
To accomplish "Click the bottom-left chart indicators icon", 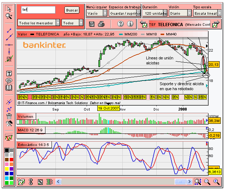I will tap(21, 182).
